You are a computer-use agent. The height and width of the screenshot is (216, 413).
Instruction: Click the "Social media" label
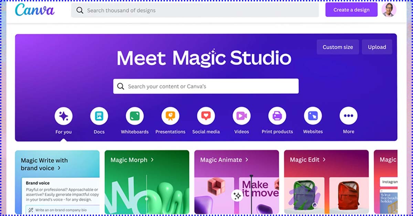[206, 132]
